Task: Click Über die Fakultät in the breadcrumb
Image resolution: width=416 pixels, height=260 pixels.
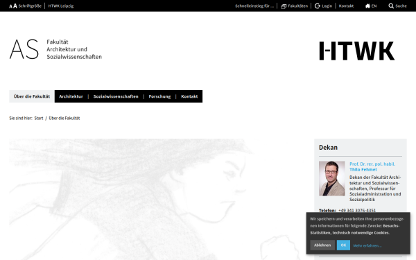Action: (64, 118)
